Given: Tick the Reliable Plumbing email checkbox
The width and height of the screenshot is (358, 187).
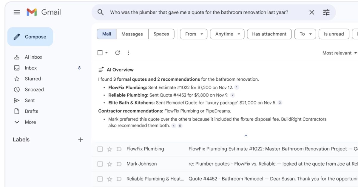Looking at the screenshot, I should [100, 179].
